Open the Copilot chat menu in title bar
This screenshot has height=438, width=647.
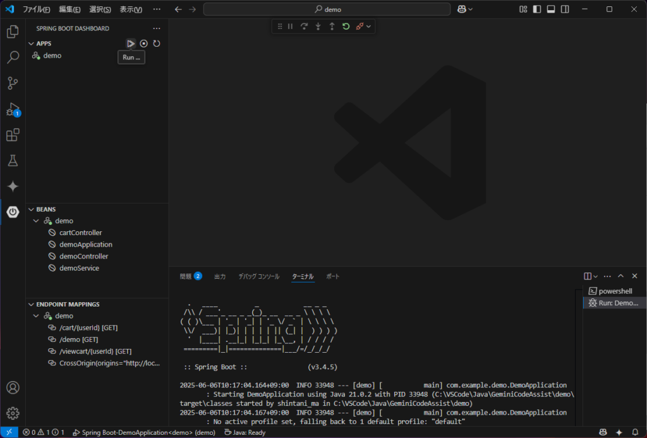pyautogui.click(x=464, y=9)
